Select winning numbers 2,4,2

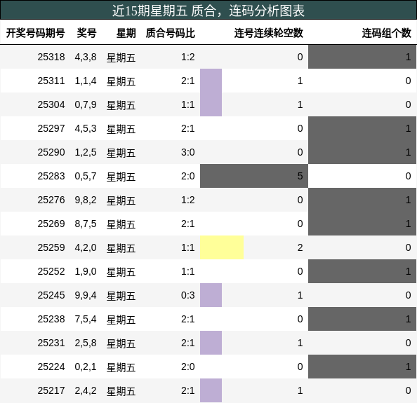86,390
